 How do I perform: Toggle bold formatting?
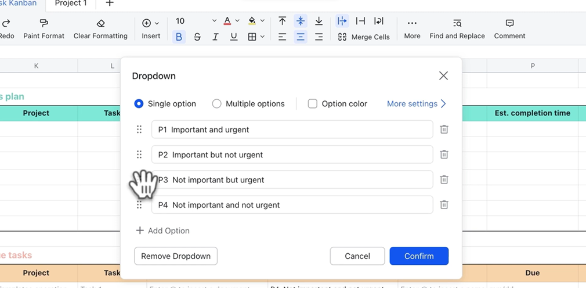(x=179, y=37)
